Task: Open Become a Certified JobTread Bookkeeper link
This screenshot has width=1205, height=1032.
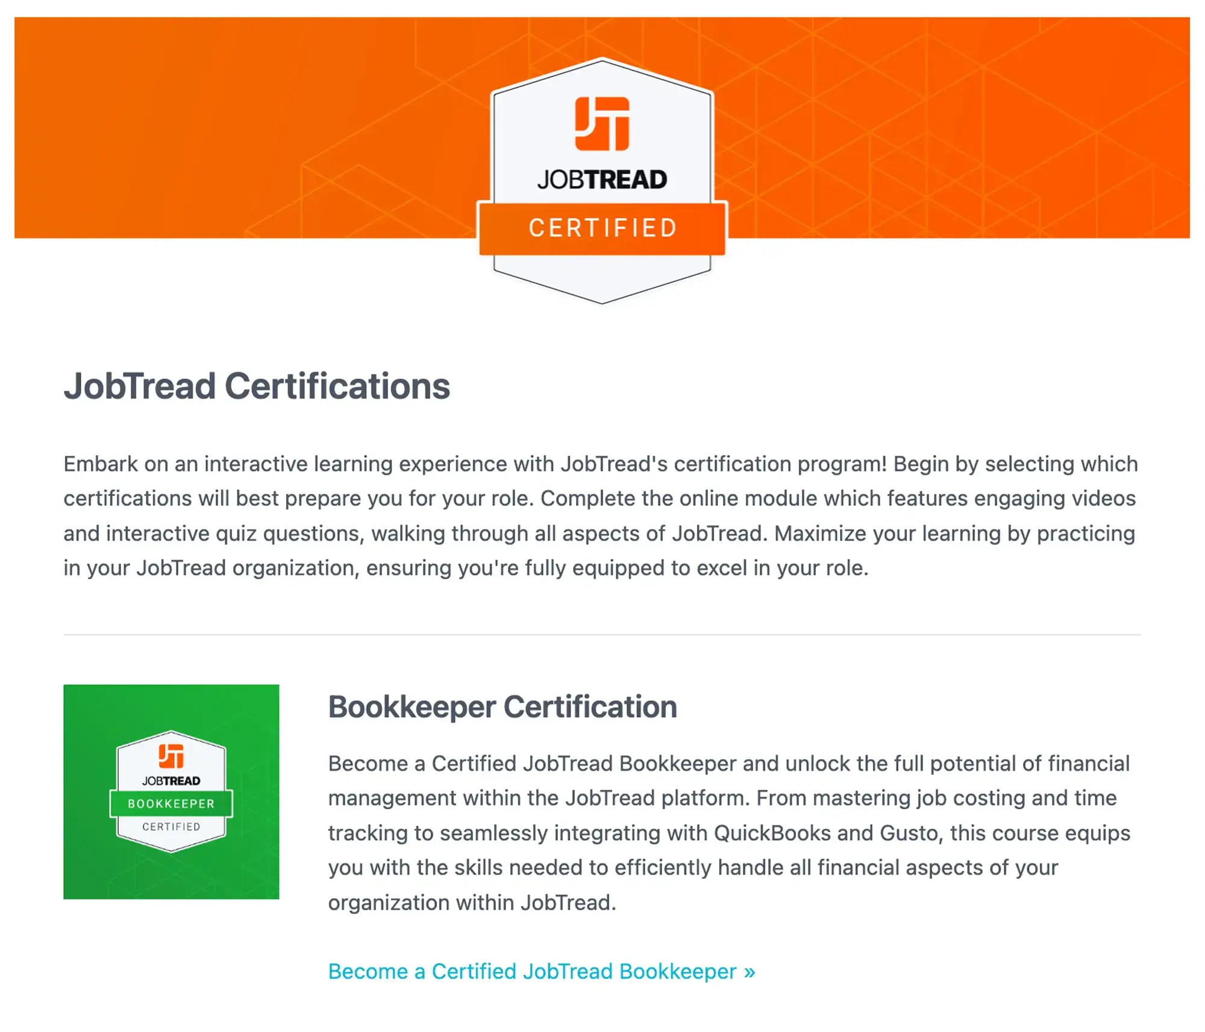Action: click(x=532, y=971)
